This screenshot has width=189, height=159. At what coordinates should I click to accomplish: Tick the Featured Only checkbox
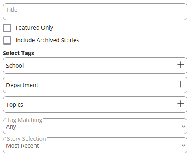tap(7, 28)
